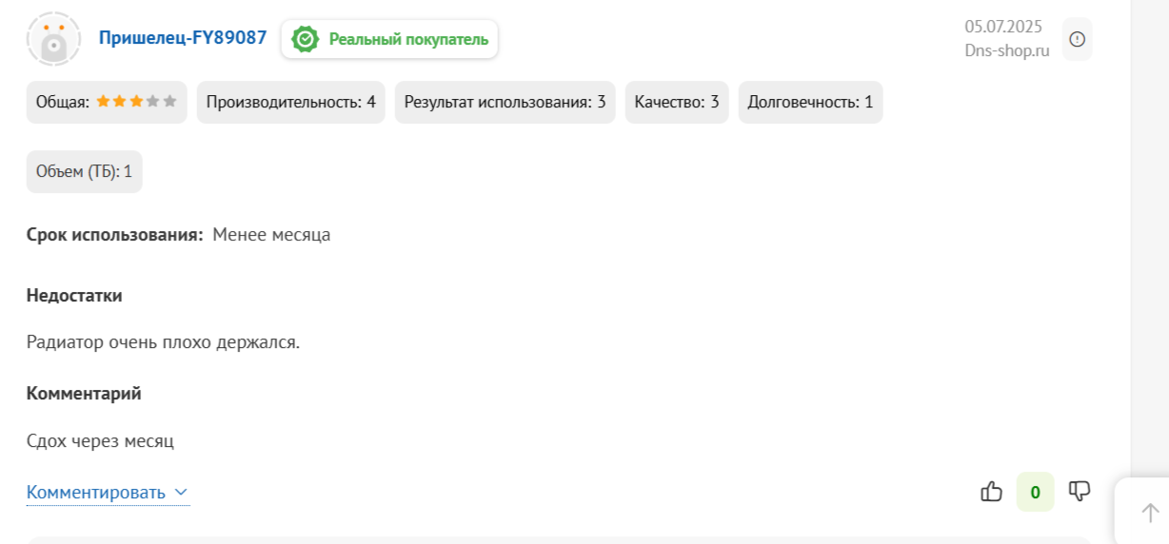Expand the Комментировать dropdown
This screenshot has width=1169, height=544.
(108, 493)
